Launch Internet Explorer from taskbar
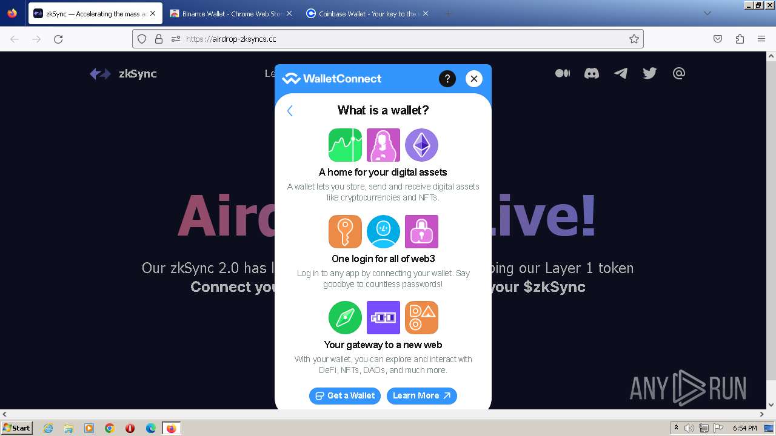This screenshot has height=436, width=776. [48, 428]
